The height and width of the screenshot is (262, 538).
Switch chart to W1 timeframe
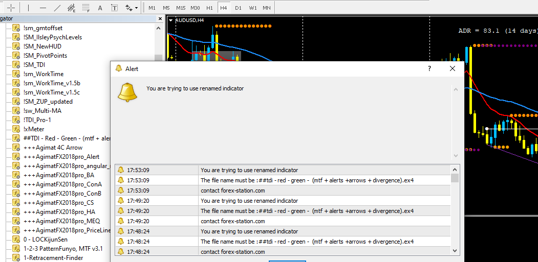[252, 8]
